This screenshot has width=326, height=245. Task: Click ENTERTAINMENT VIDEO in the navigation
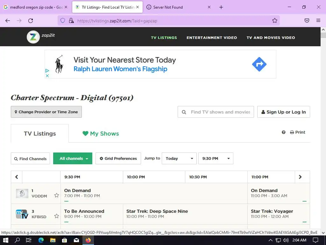212,38
